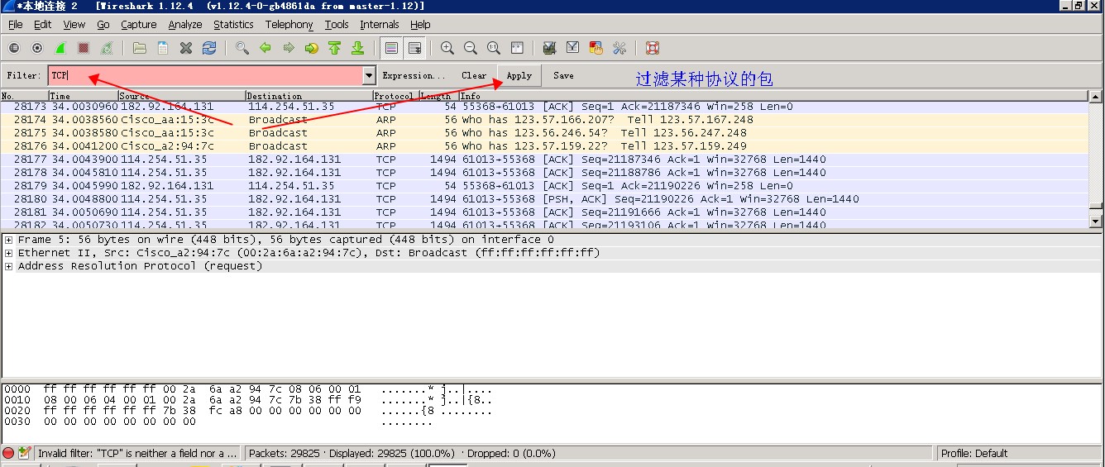Open the filter history dropdown arrow
Viewport: 1105px width, 467px height.
point(369,76)
